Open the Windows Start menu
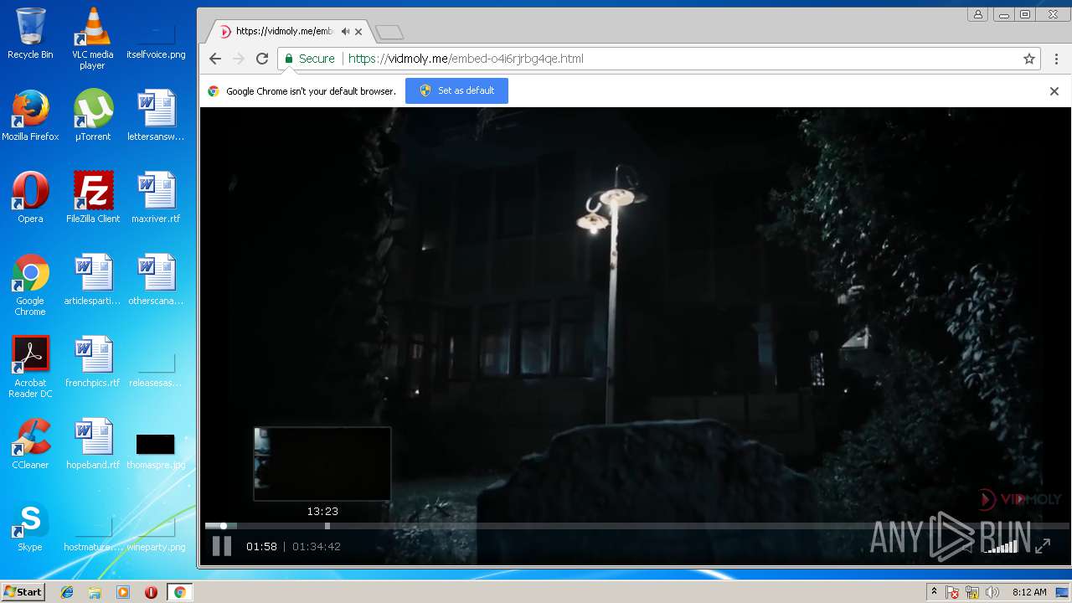Image resolution: width=1072 pixels, height=603 pixels. coord(23,592)
